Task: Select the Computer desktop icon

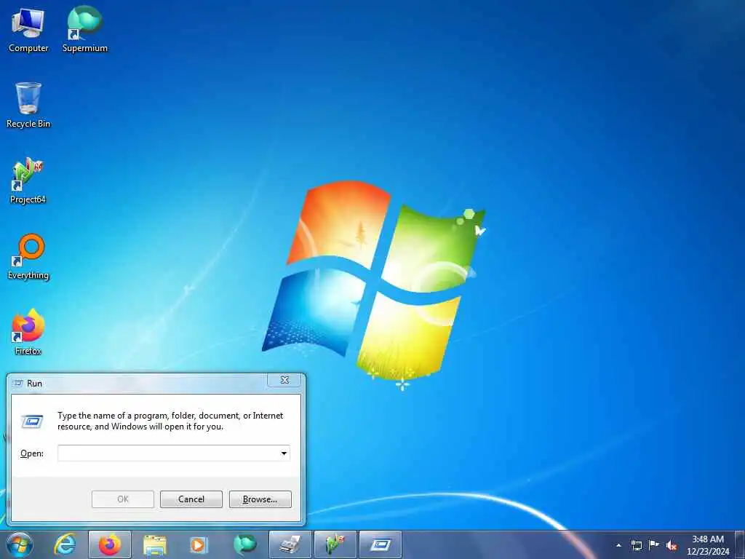Action: click(28, 30)
